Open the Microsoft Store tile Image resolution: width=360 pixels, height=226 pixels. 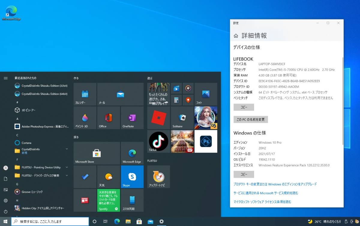click(x=97, y=153)
